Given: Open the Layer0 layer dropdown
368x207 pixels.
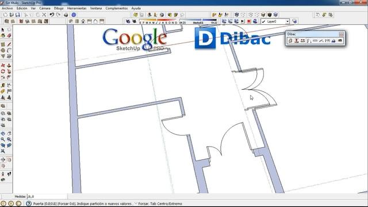Looking at the screenshot, I should [287, 21].
